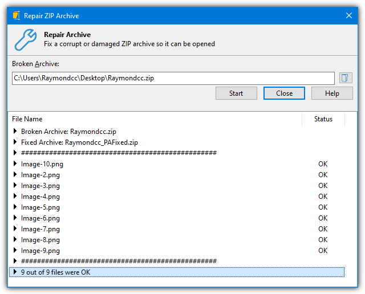Select the 9 out of 9 files summary row
This screenshot has height=294, width=365.
[x=56, y=272]
